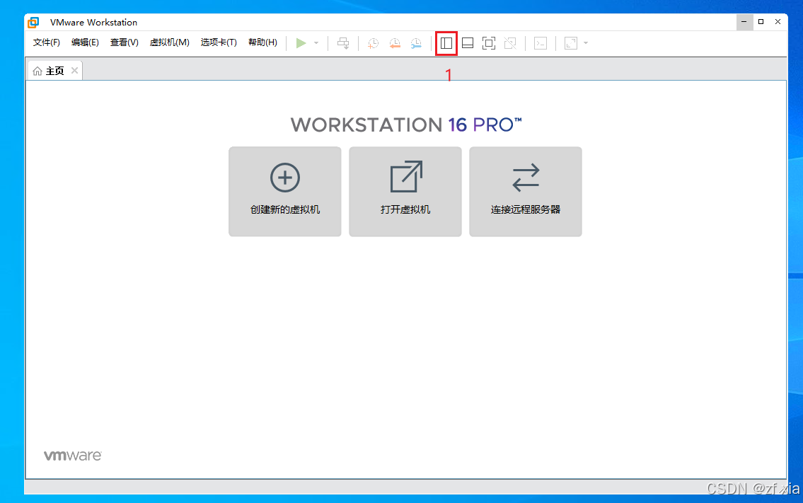Screen dimensions: 803x503
Task: Toggle the library sidebar panel icon
Action: [x=446, y=43]
